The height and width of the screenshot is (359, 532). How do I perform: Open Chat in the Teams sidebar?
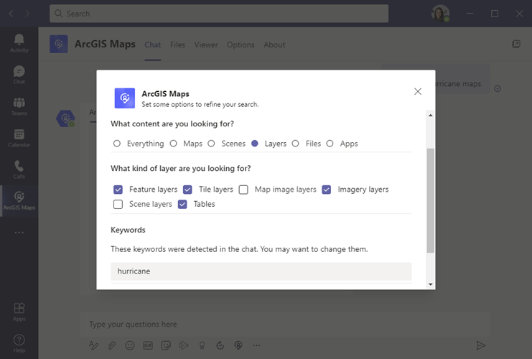(19, 75)
